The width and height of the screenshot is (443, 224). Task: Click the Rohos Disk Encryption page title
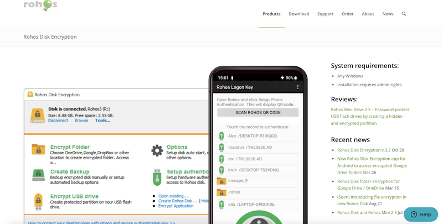tap(50, 37)
